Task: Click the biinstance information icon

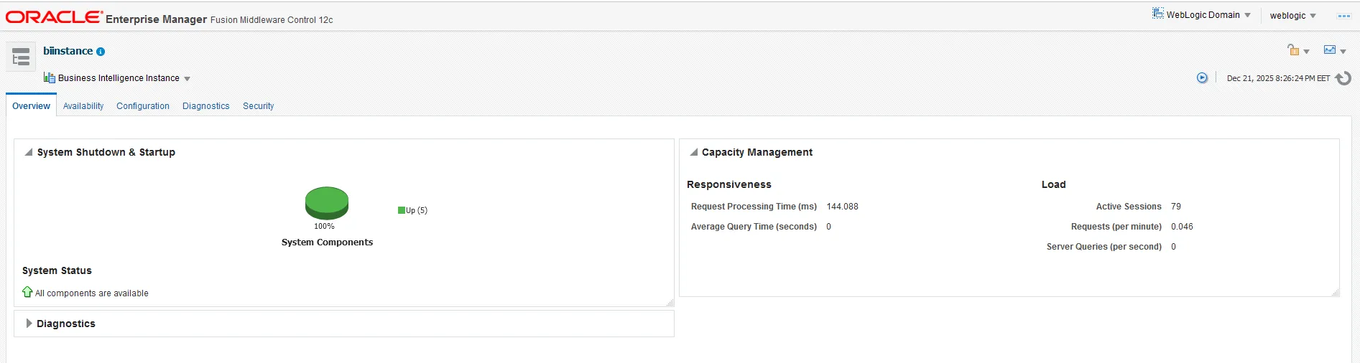Action: pos(101,52)
